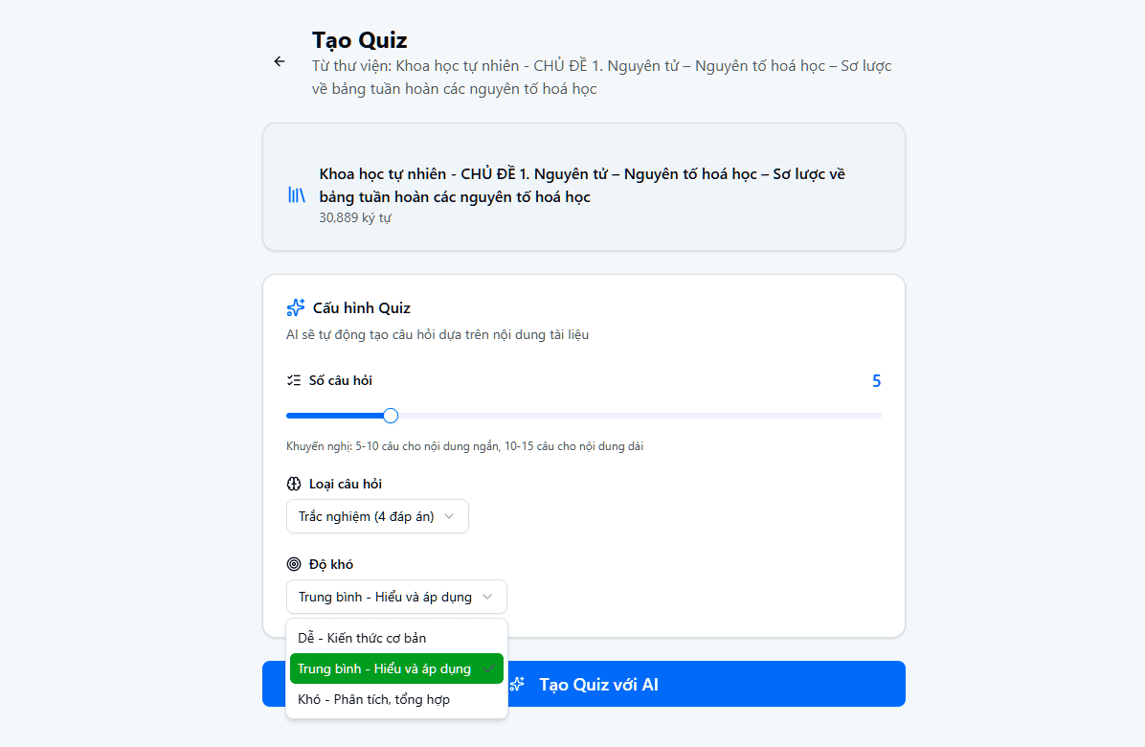Image resolution: width=1145 pixels, height=747 pixels.
Task: Click the library books icon on document card
Action: [296, 194]
